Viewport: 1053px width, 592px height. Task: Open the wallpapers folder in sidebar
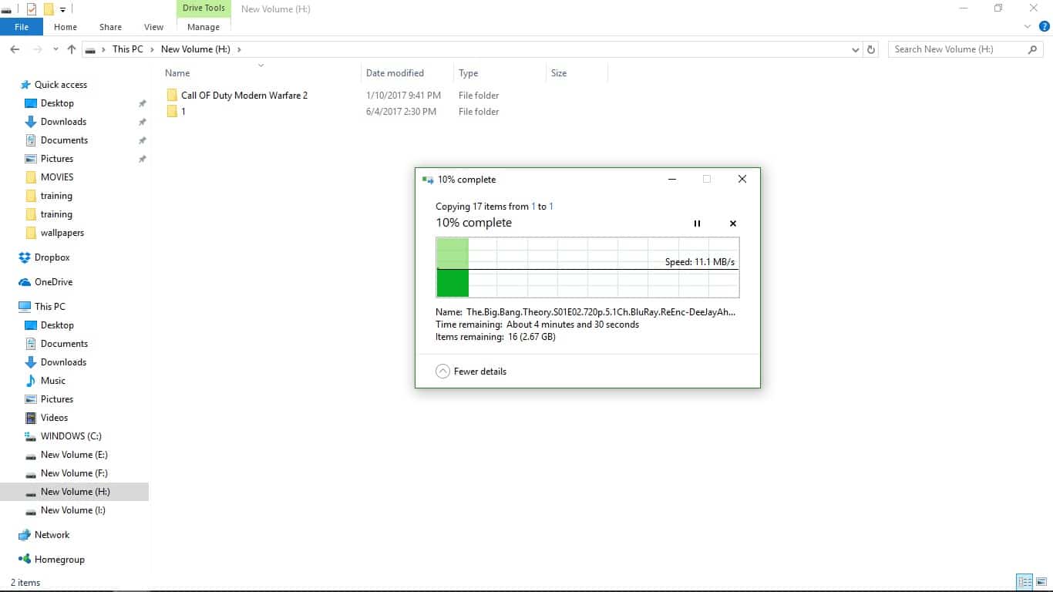62,233
